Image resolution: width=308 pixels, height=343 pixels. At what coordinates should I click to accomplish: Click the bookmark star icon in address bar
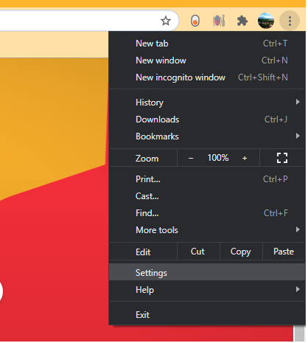tap(167, 21)
